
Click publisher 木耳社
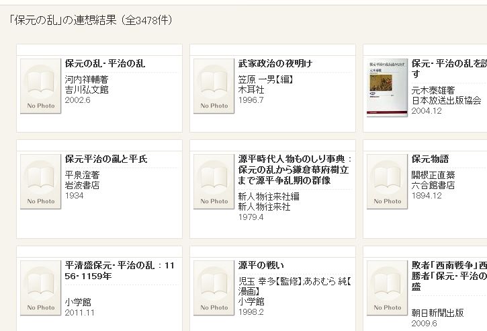(x=251, y=89)
